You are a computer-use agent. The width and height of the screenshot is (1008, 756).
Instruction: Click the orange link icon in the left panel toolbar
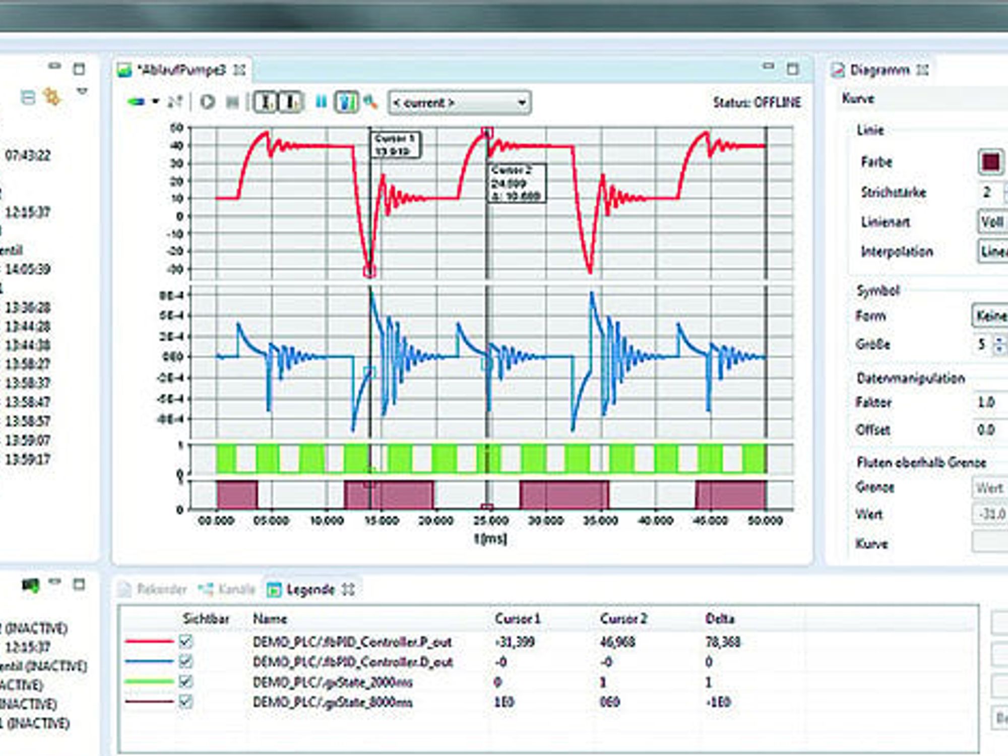pos(52,96)
